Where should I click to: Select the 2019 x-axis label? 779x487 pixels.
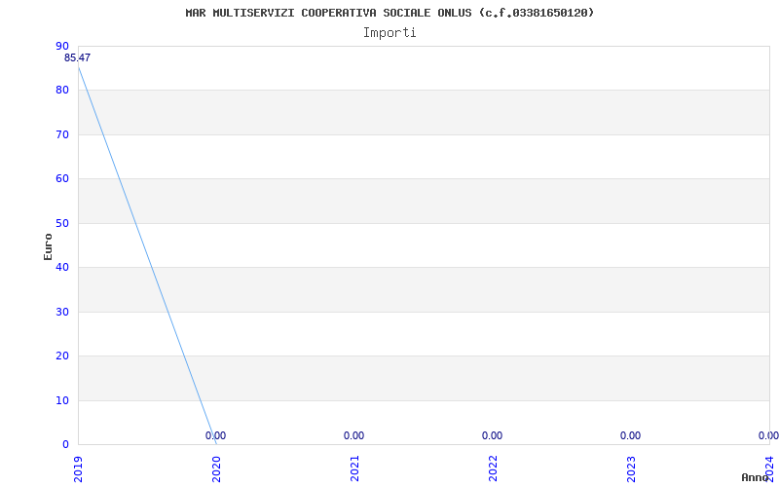click(78, 469)
